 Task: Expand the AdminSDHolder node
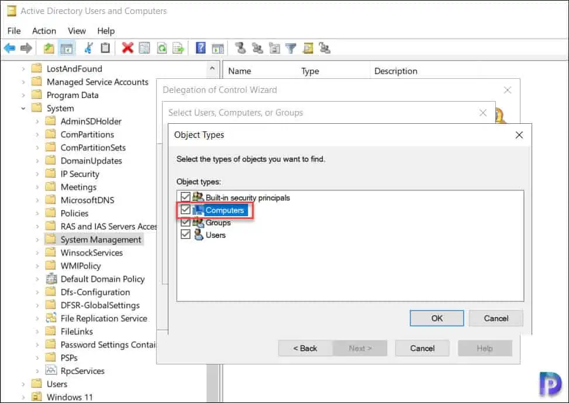pyautogui.click(x=37, y=121)
